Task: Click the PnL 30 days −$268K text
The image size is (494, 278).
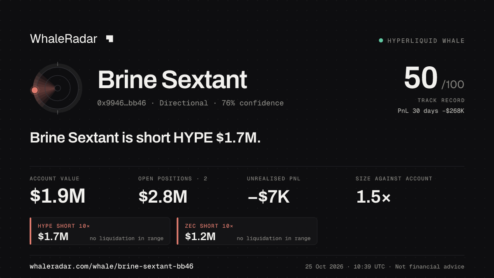Action: click(x=431, y=111)
